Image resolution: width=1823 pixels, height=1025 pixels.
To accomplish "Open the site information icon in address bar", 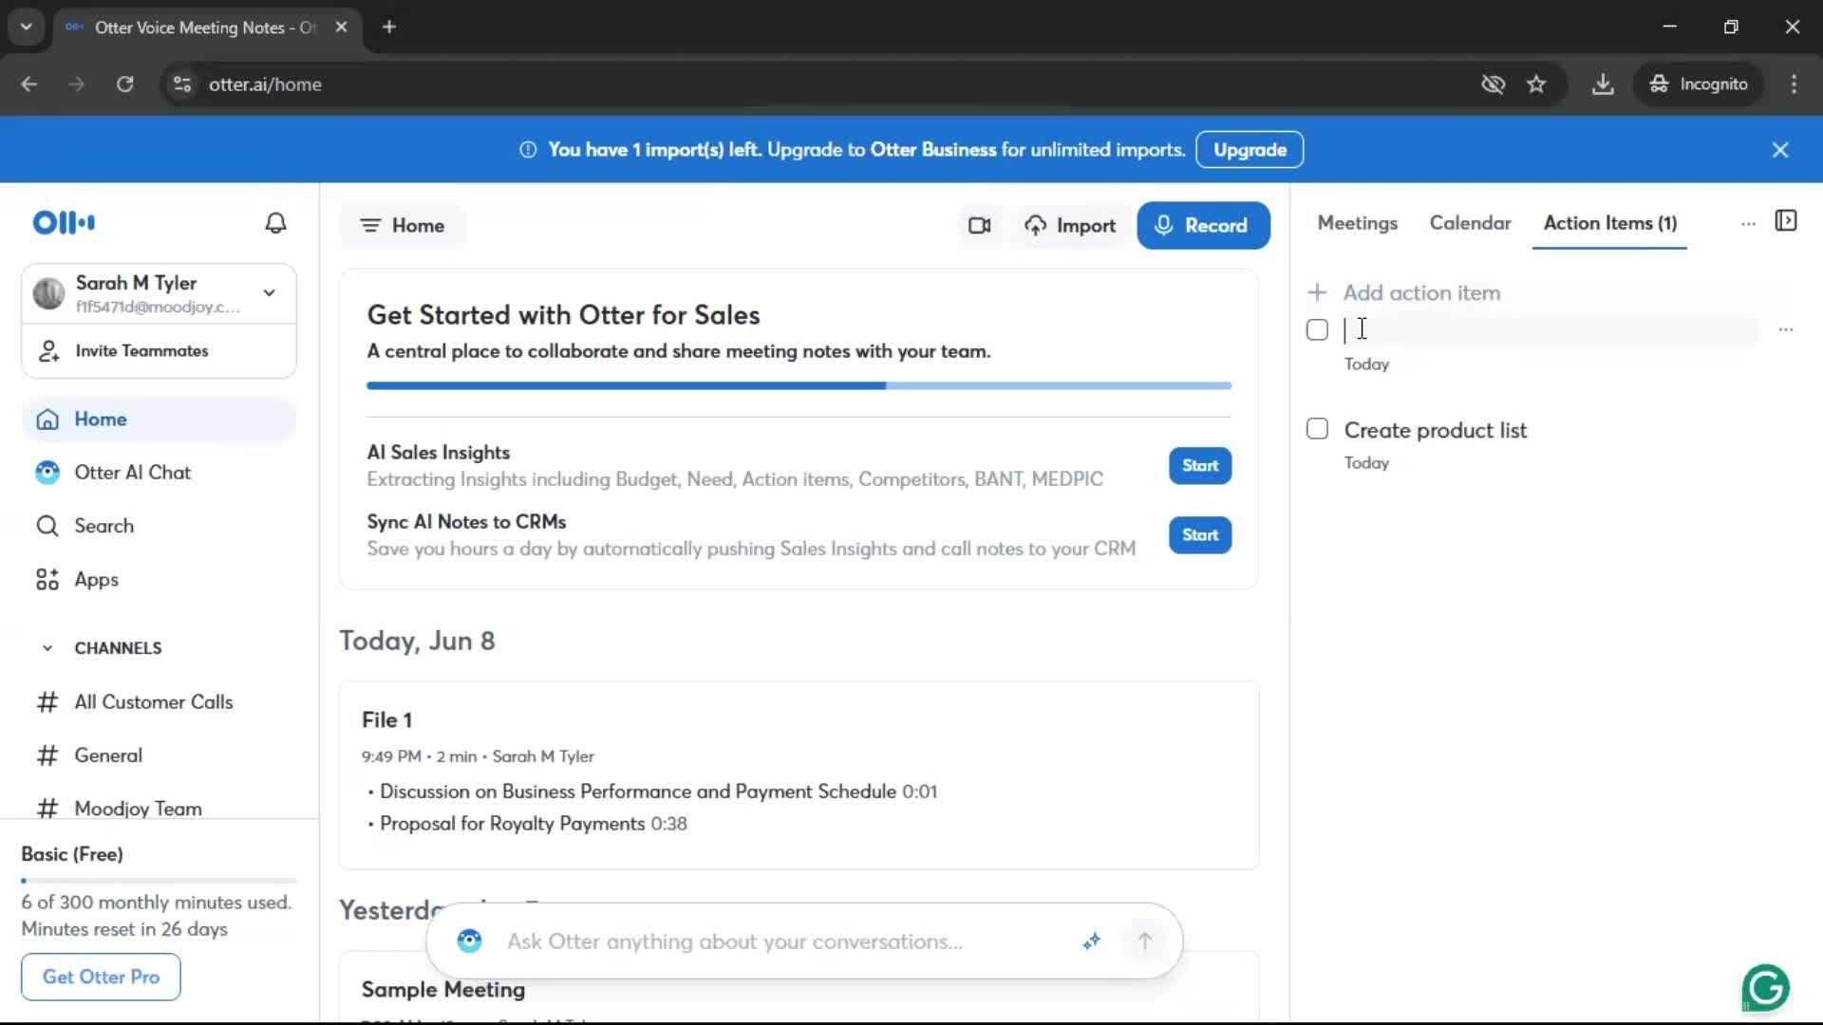I will 182,84.
